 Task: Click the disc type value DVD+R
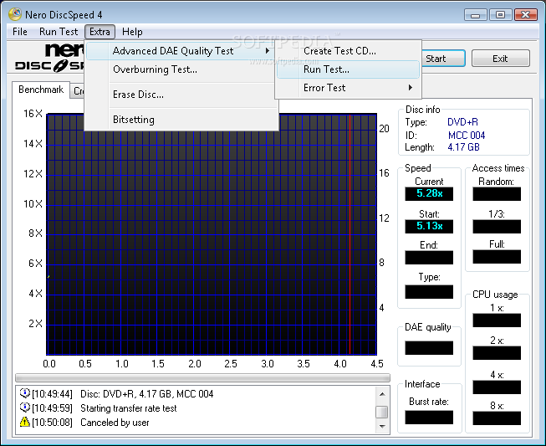coord(462,122)
